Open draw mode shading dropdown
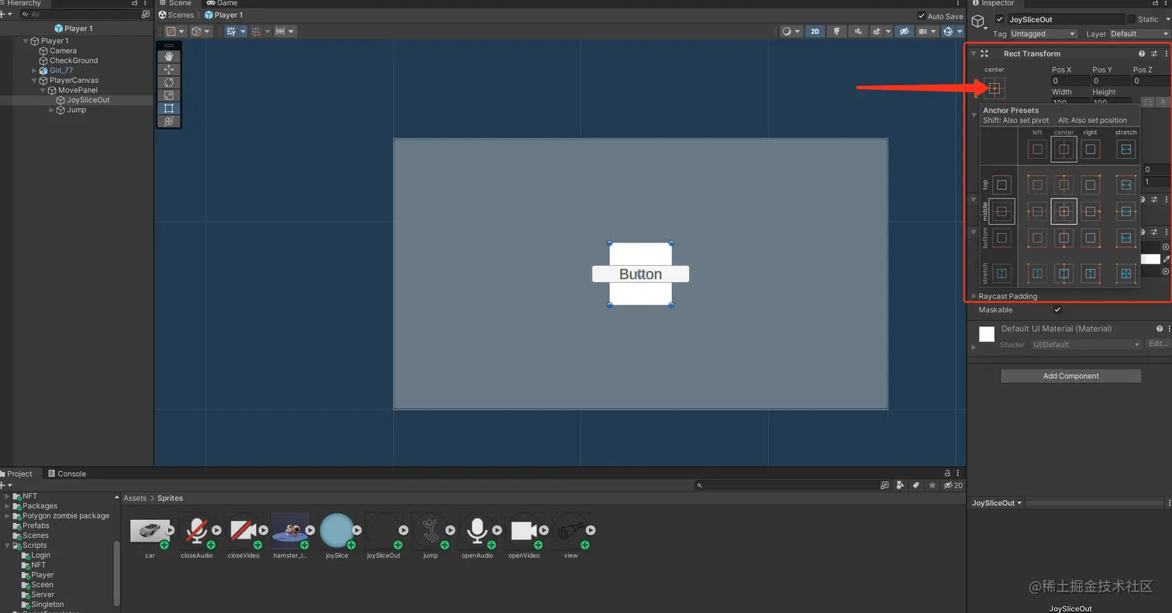The width and height of the screenshot is (1172, 613). (791, 32)
